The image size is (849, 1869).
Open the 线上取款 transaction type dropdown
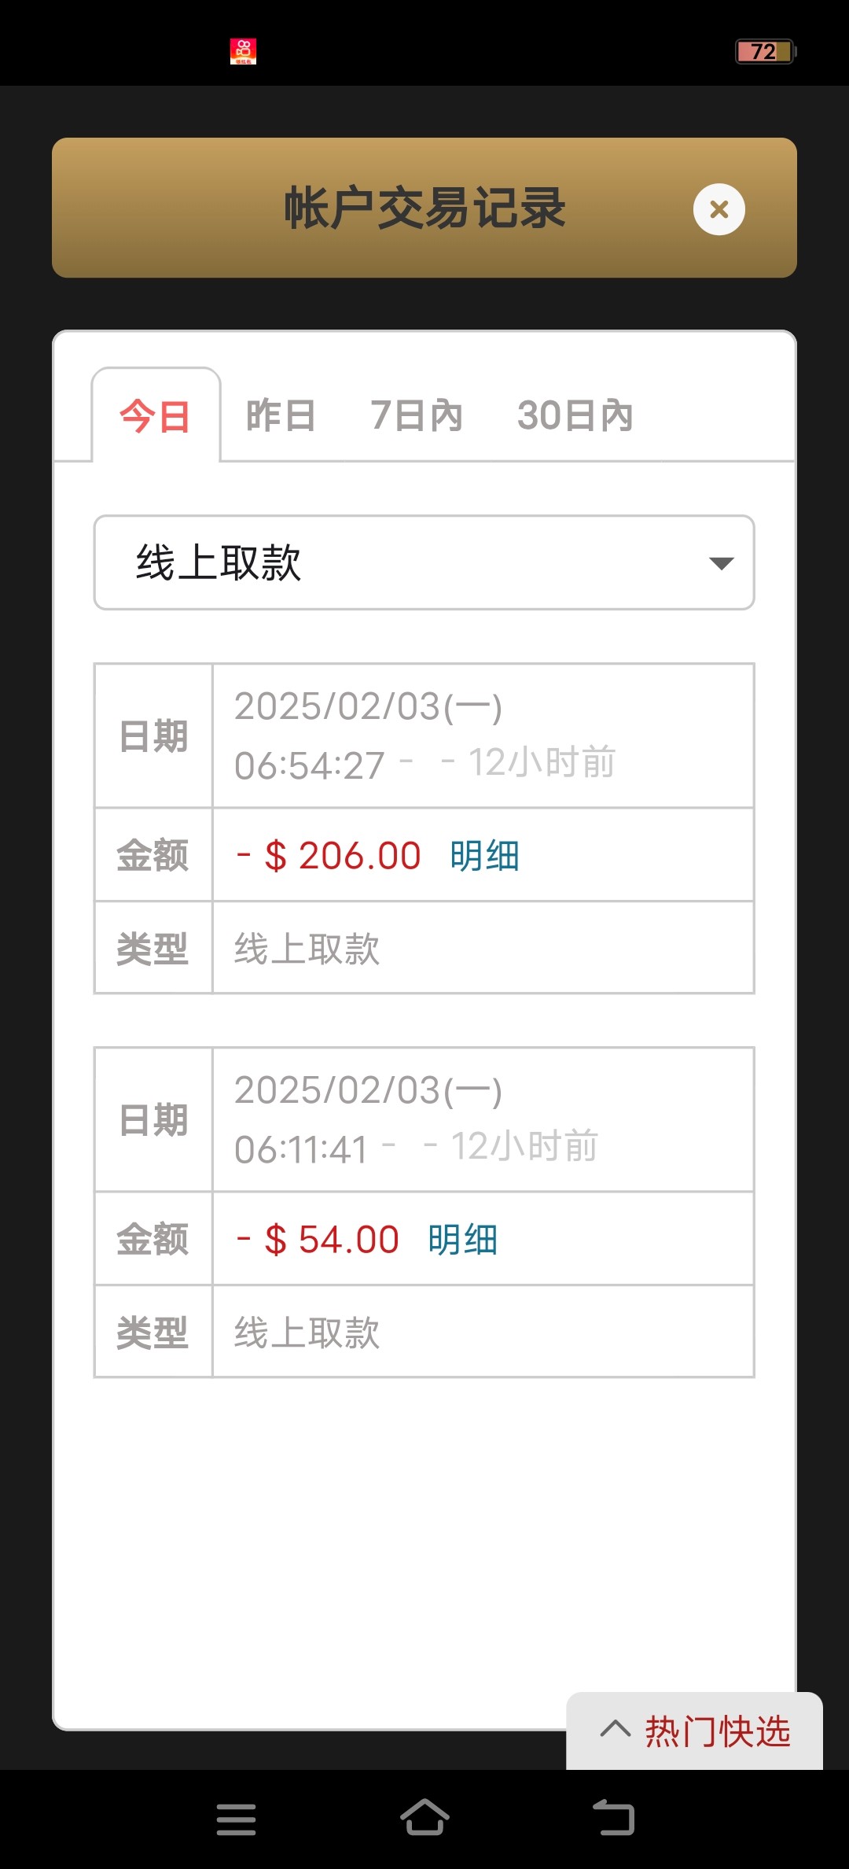click(424, 562)
